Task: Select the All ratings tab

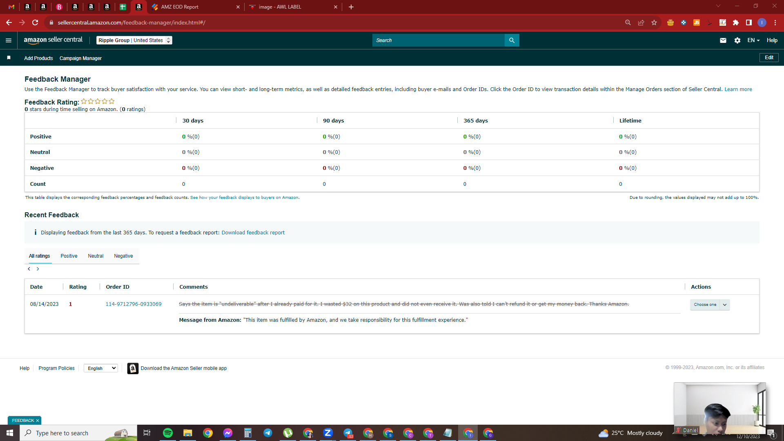Action: (40, 256)
